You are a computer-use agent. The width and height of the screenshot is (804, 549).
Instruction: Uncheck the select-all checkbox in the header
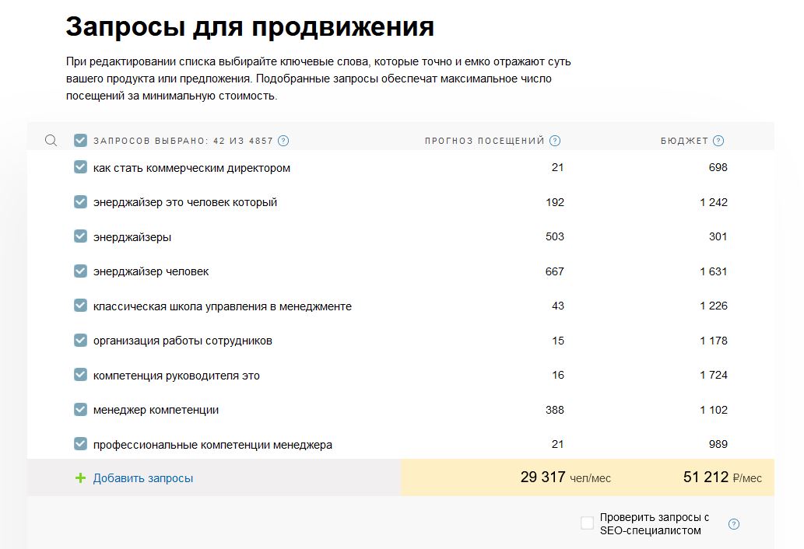[x=79, y=141]
